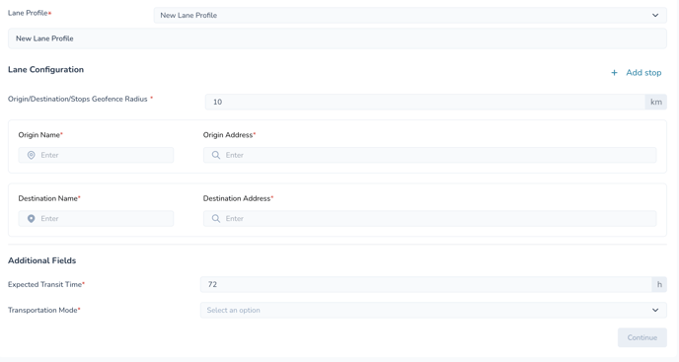The width and height of the screenshot is (679, 362).
Task: Focus the Destination Name field
Action: [x=96, y=219]
